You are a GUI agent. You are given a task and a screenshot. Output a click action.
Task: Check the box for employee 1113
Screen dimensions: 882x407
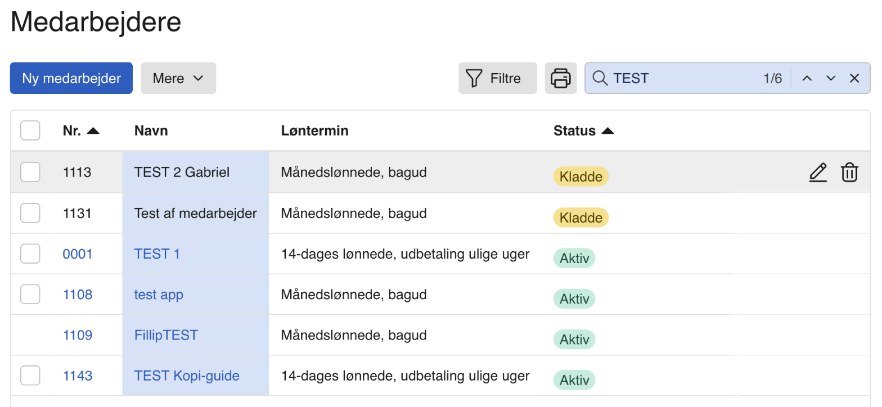coord(30,172)
